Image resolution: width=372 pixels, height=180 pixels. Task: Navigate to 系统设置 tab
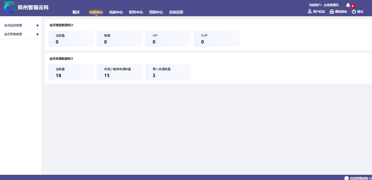point(176,12)
